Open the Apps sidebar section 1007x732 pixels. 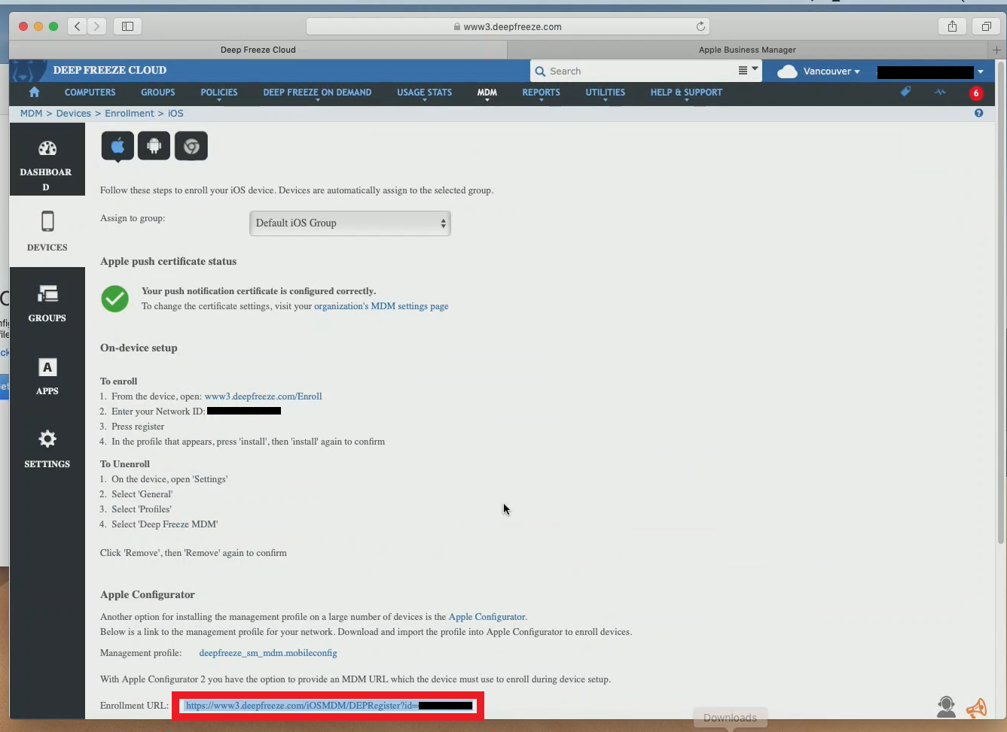47,376
